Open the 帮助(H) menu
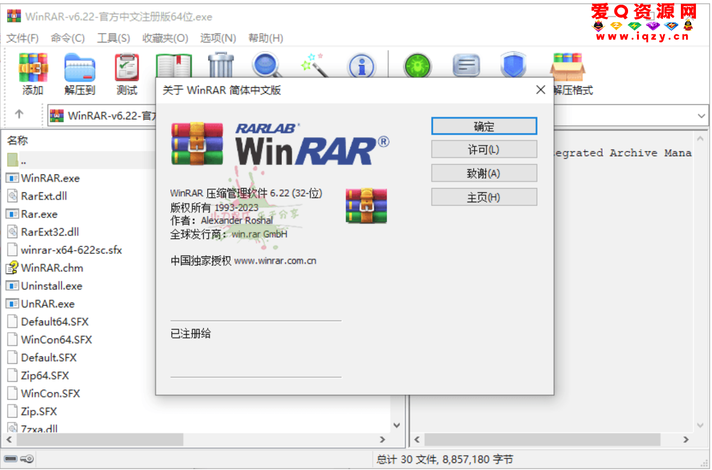The width and height of the screenshot is (712, 470). pos(265,38)
